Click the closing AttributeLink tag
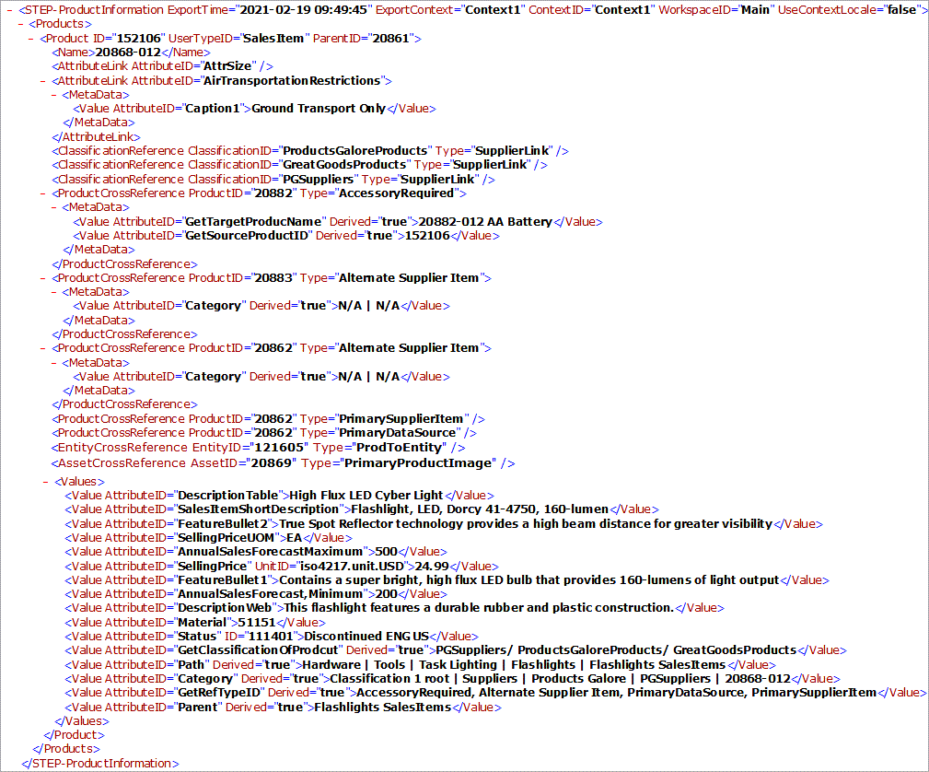Viewport: 929px width, 772px height. tap(96, 137)
